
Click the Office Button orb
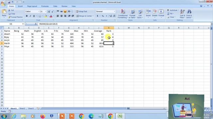3,3
